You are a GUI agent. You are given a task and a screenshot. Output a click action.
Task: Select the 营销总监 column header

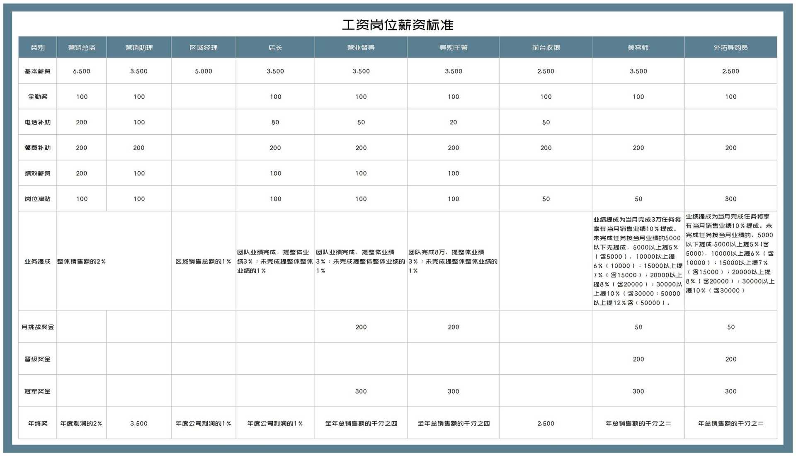click(x=81, y=47)
